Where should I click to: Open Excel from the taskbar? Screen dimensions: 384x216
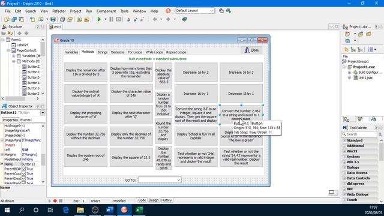(139, 210)
